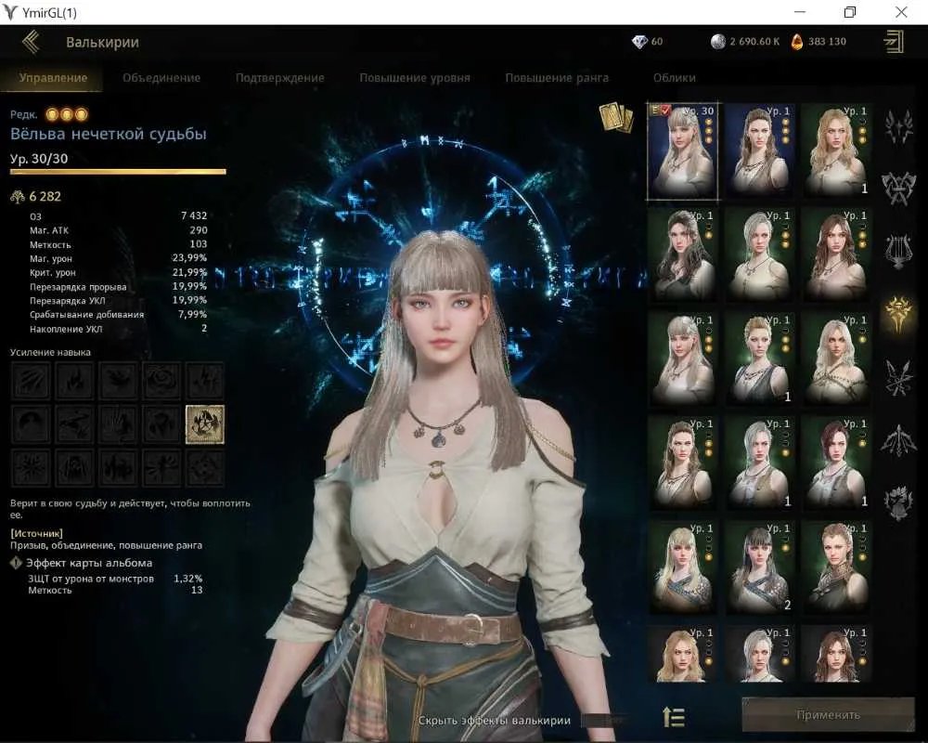Choose the glowing golden class filter icon
The height and width of the screenshot is (743, 928).
(897, 313)
